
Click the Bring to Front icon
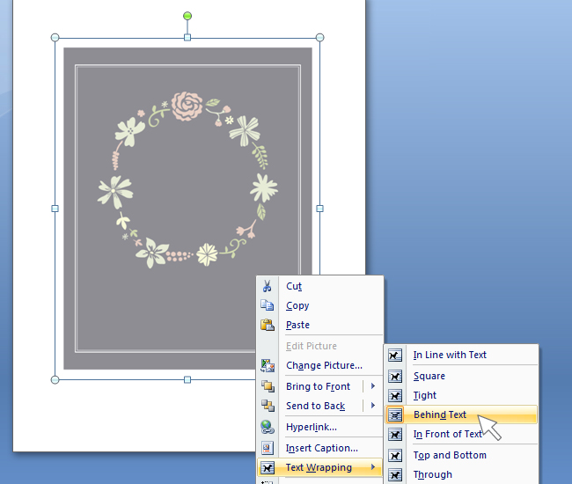(268, 386)
